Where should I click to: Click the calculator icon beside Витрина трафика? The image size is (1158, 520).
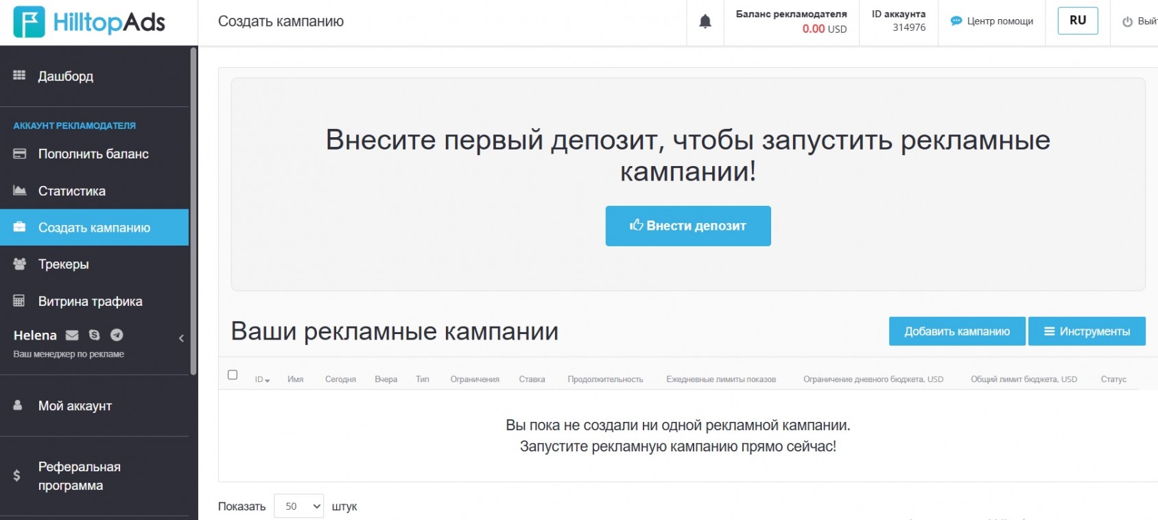coord(19,300)
